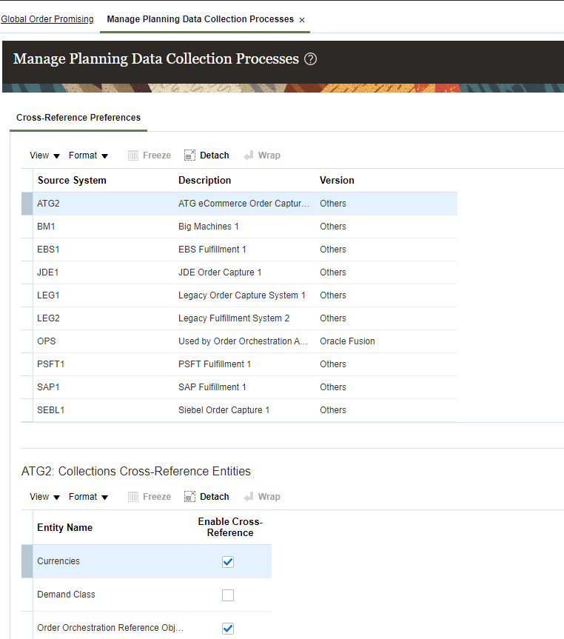Expand View menu in entities table
The height and width of the screenshot is (639, 564).
(44, 497)
